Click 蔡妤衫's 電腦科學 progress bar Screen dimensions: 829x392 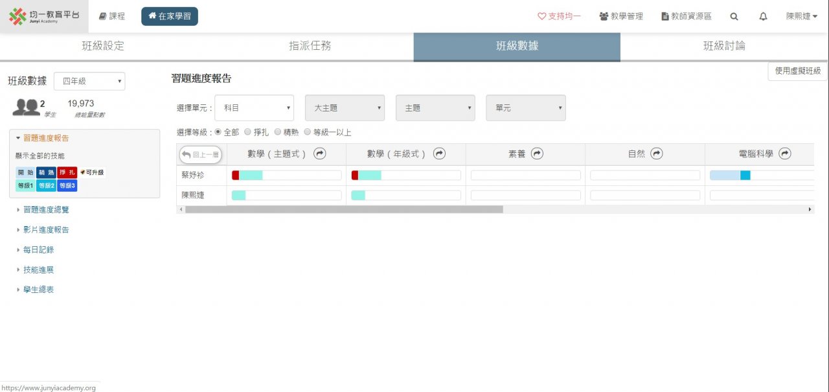761,176
